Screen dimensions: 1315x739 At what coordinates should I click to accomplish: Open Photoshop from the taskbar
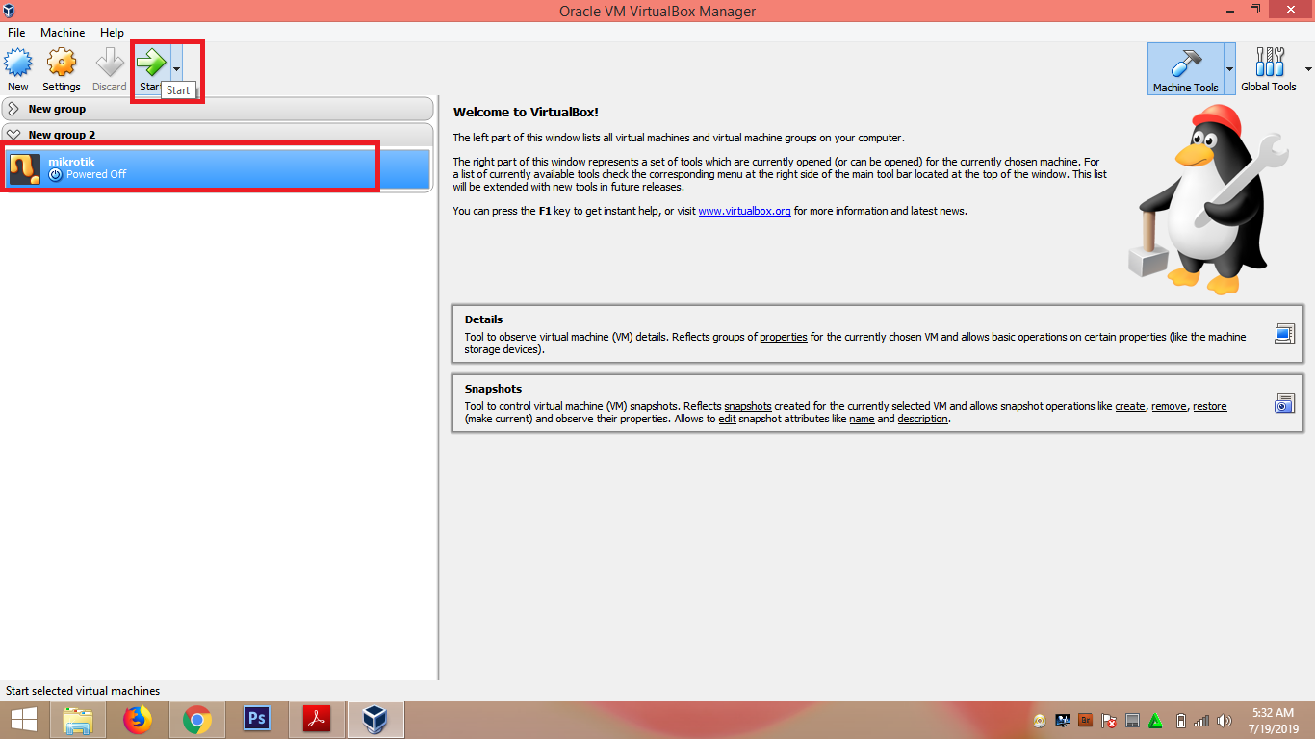(x=257, y=720)
